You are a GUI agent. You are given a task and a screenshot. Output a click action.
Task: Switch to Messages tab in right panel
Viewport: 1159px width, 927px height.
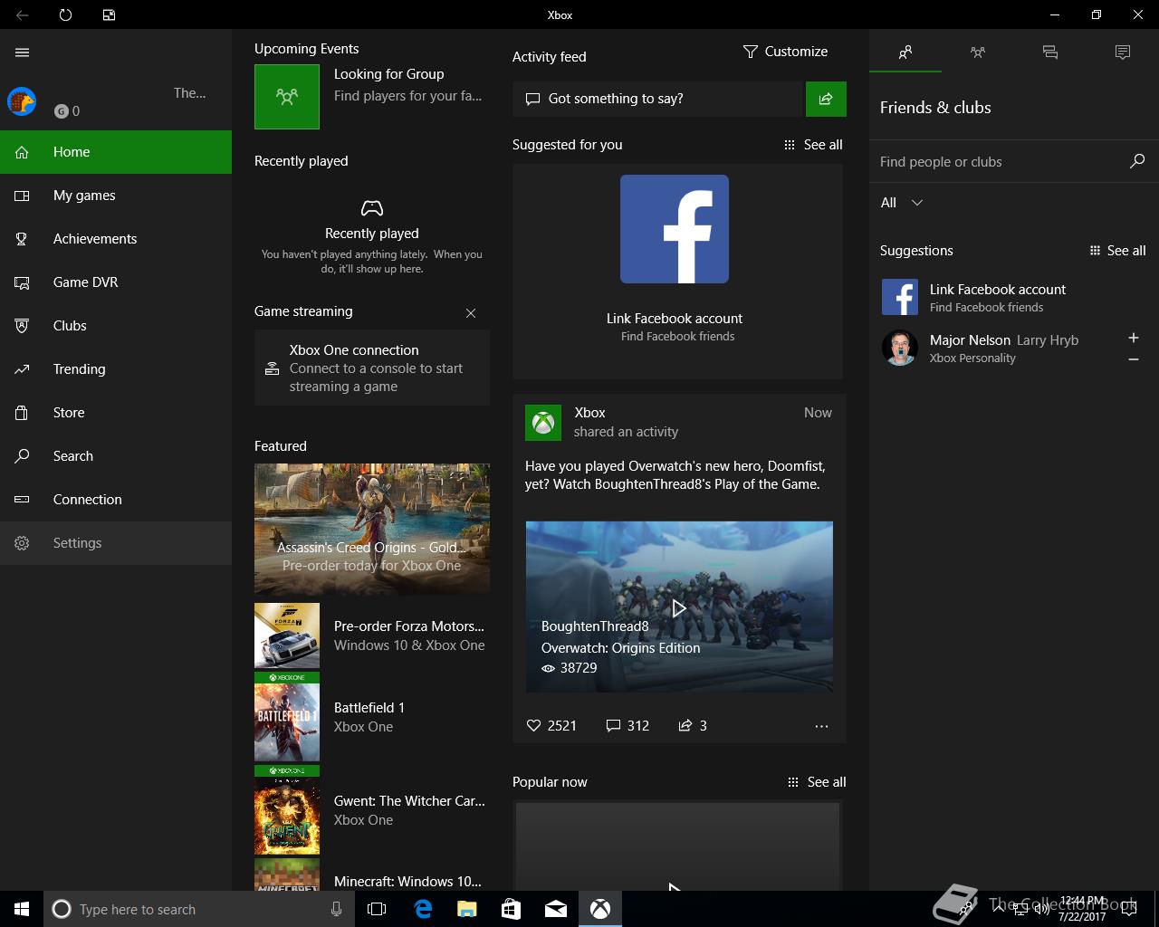tap(1050, 53)
